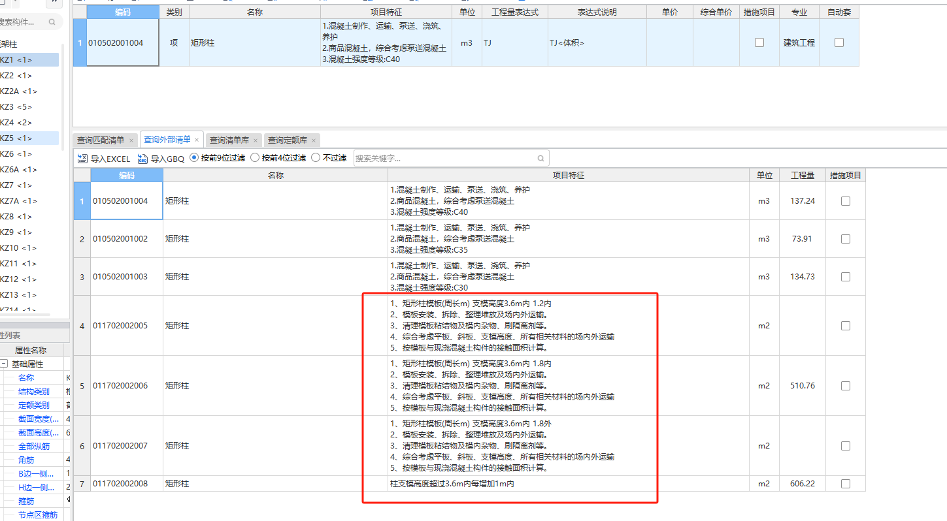This screenshot has width=947, height=521.
Task: Select the 按前9位过滤 radio button
Action: 194,157
